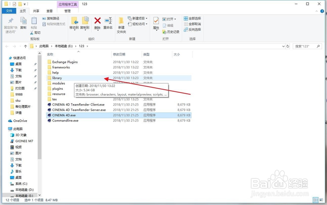Open the New Item (新建项目) dropdown
Image resolution: width=327 pixels, height=205 pixels.
[137, 18]
